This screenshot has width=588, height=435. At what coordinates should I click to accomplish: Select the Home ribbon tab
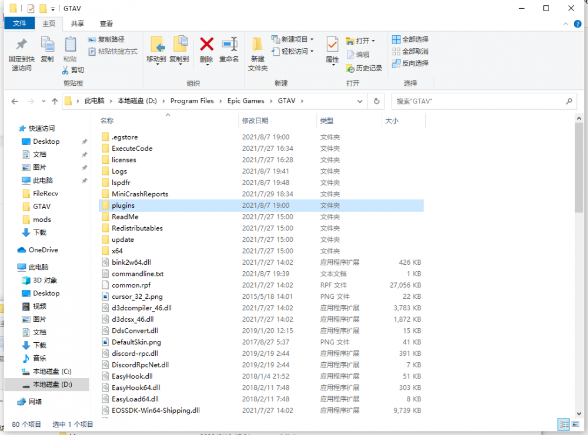point(48,23)
